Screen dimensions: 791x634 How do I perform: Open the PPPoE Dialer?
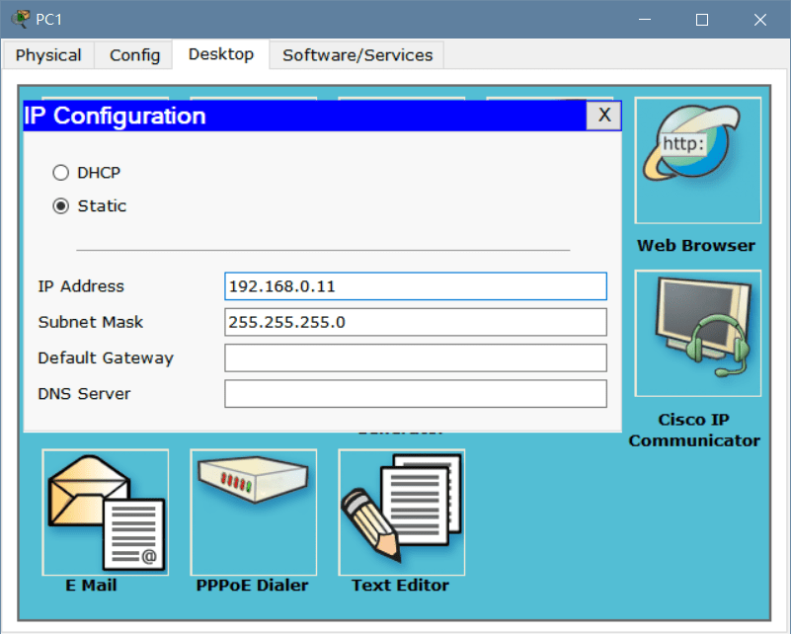click(253, 512)
